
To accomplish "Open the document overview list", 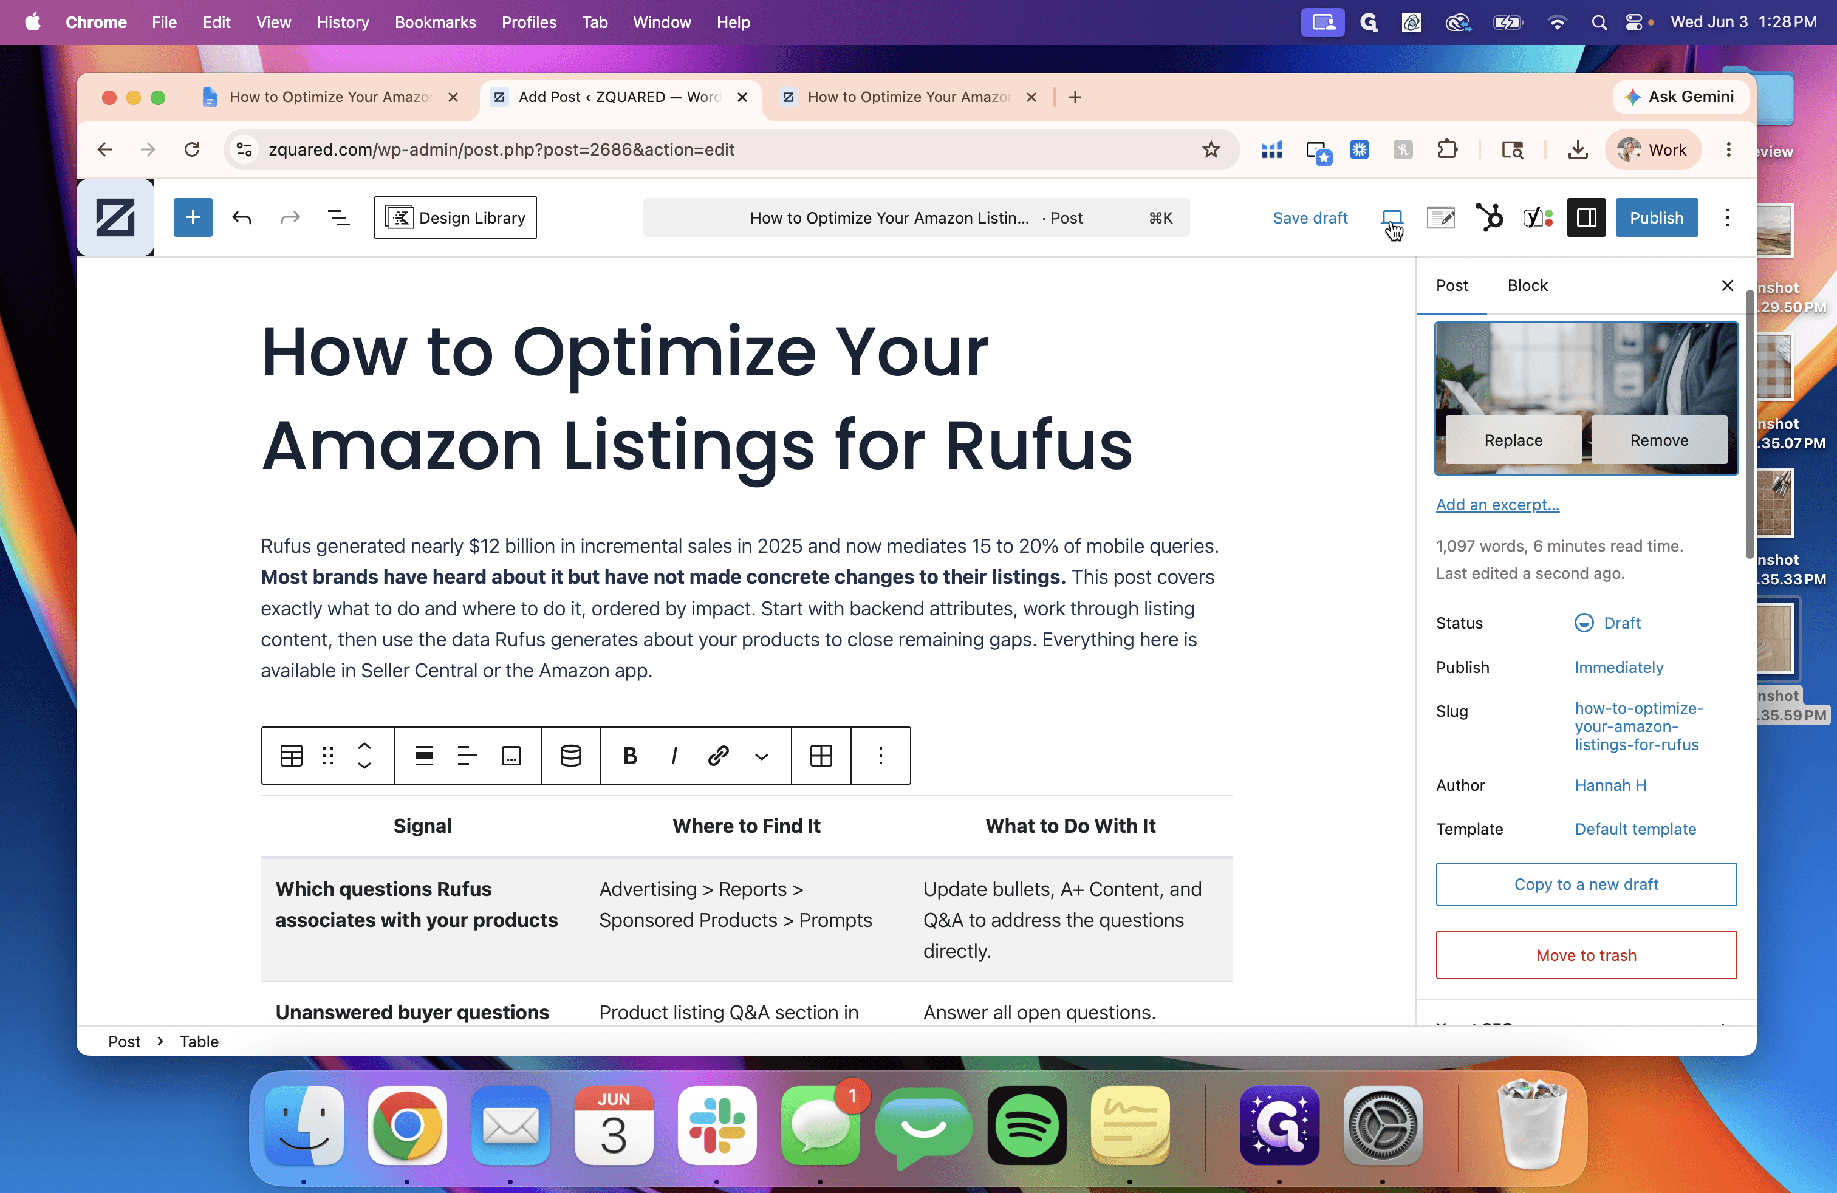I will click(339, 217).
